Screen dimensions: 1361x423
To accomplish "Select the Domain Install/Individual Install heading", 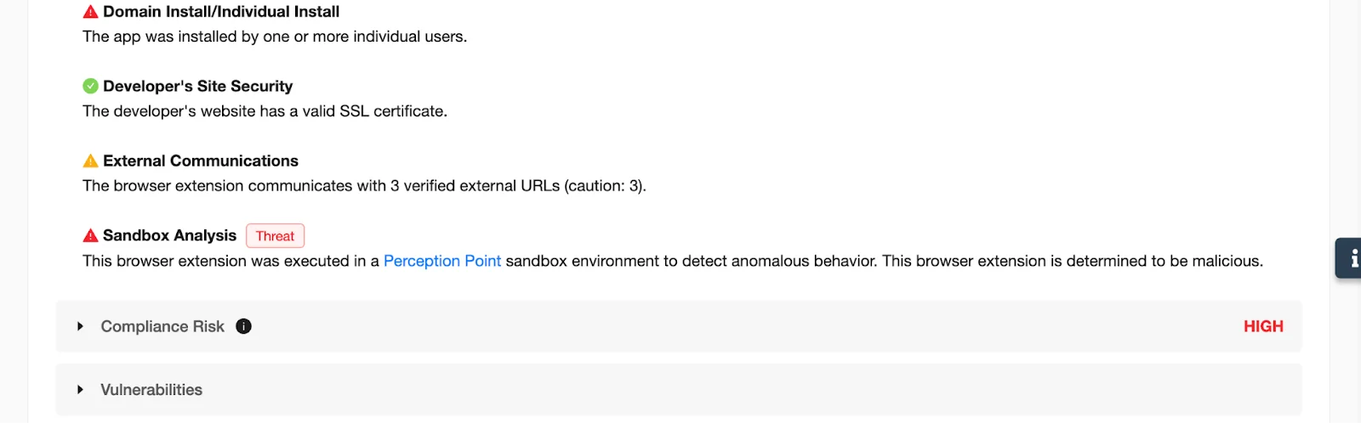I will click(x=221, y=12).
